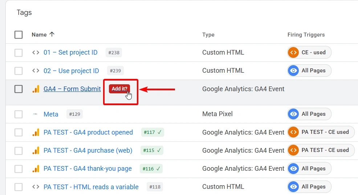
Task: Click the analytics icon for GA4 product opened
Action: (36, 132)
